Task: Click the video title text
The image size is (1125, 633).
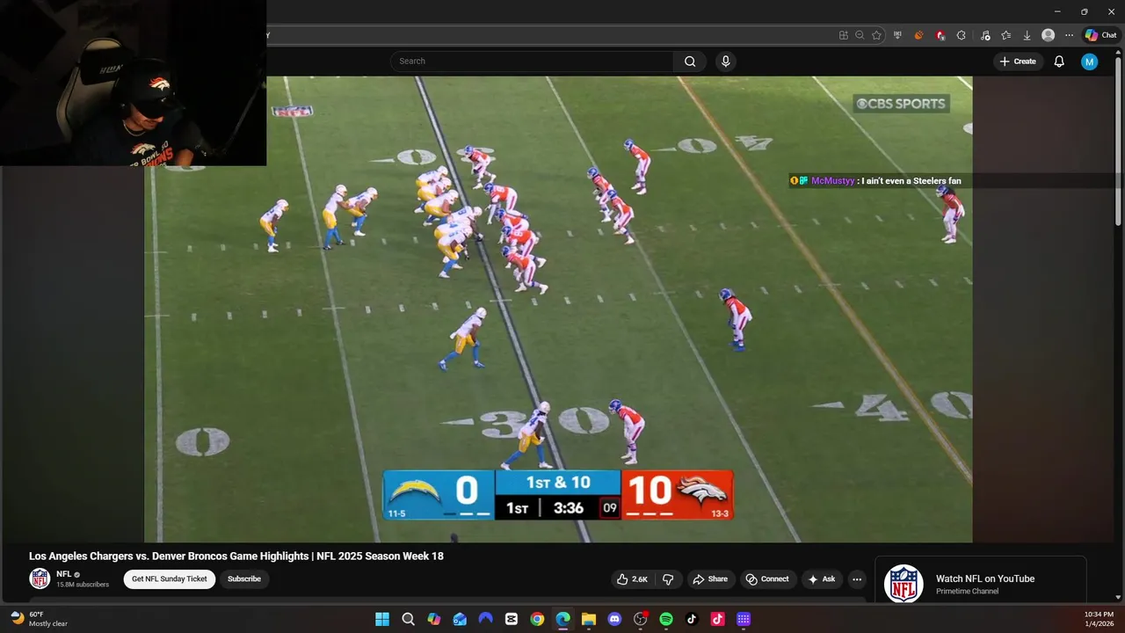Action: tap(236, 556)
